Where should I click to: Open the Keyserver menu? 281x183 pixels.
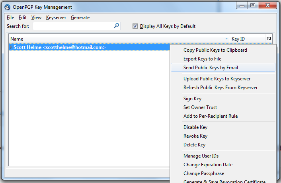coord(56,18)
